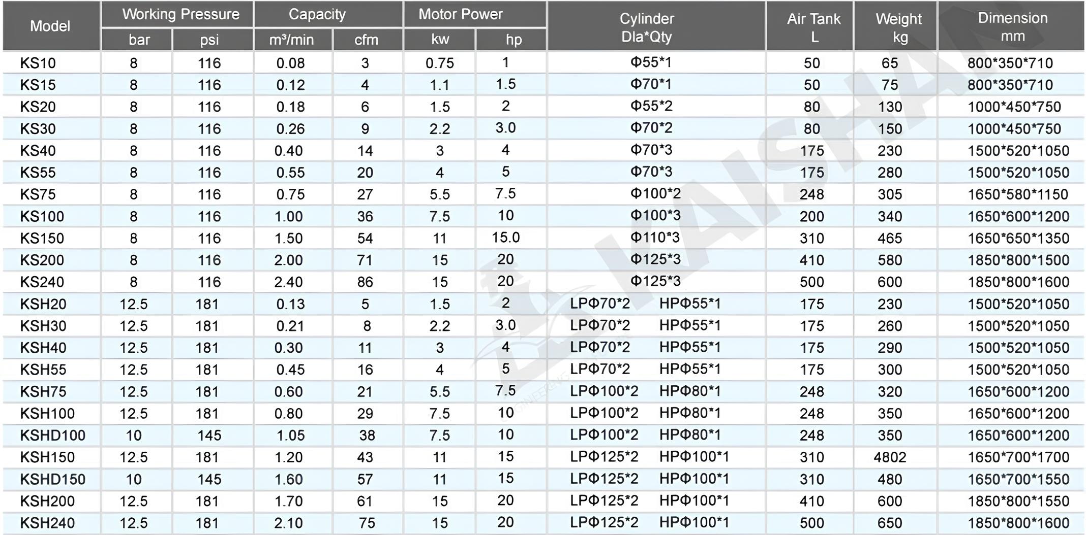This screenshot has height=535, width=1086.
Task: Select the KSH240 model cell
Action: (47, 523)
